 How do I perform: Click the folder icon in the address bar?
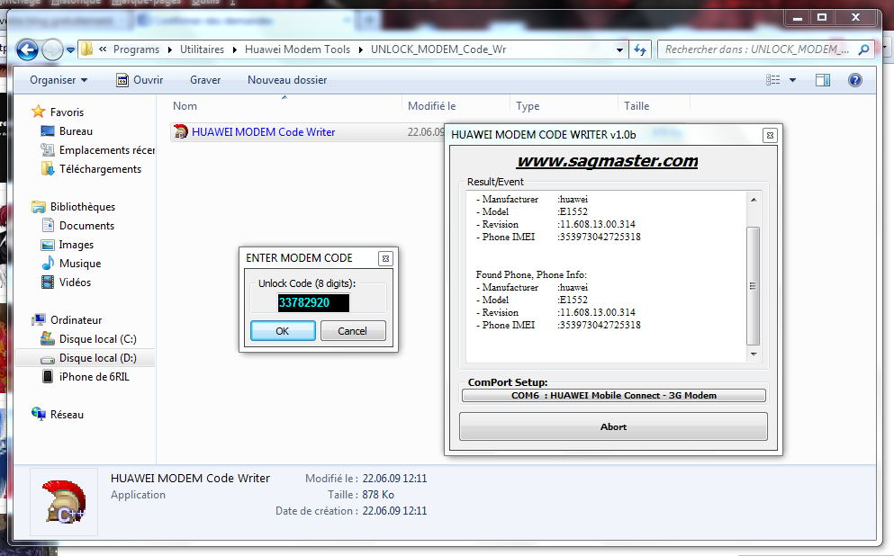(86, 49)
